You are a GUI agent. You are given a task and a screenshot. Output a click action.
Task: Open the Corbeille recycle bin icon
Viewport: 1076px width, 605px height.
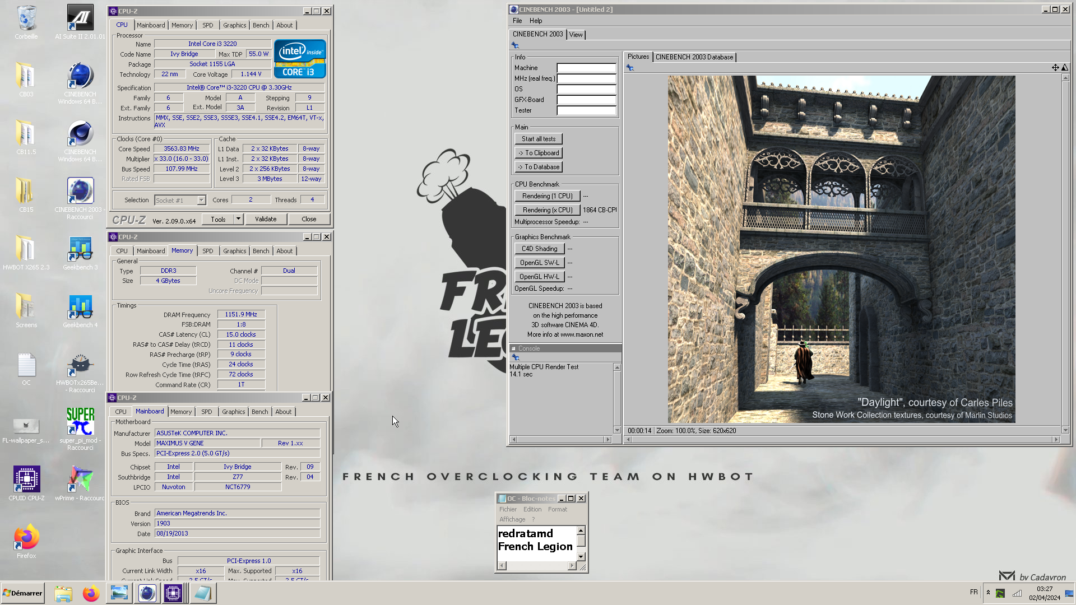[26, 22]
